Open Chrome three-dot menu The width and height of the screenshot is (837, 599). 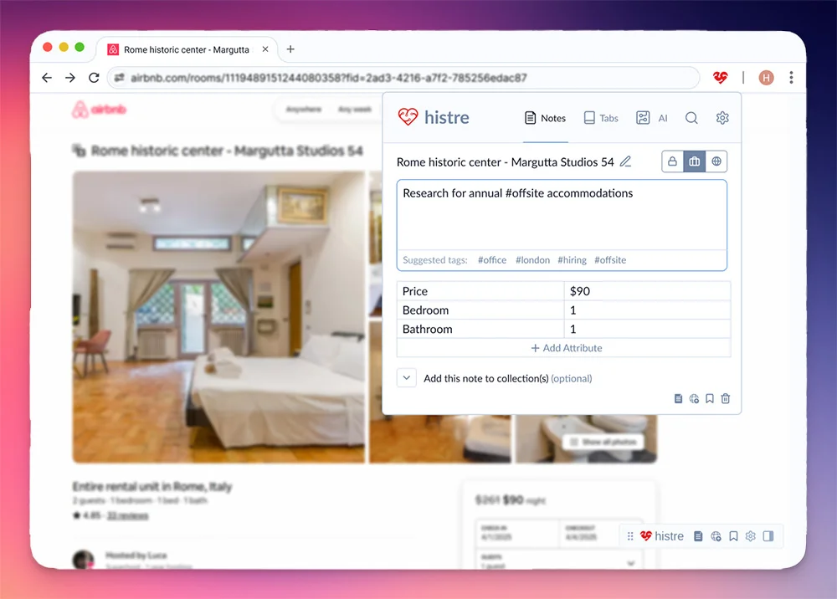point(791,78)
